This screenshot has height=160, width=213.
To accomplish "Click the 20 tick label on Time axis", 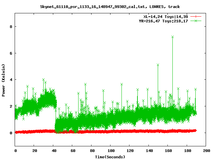I will click(35, 151).
